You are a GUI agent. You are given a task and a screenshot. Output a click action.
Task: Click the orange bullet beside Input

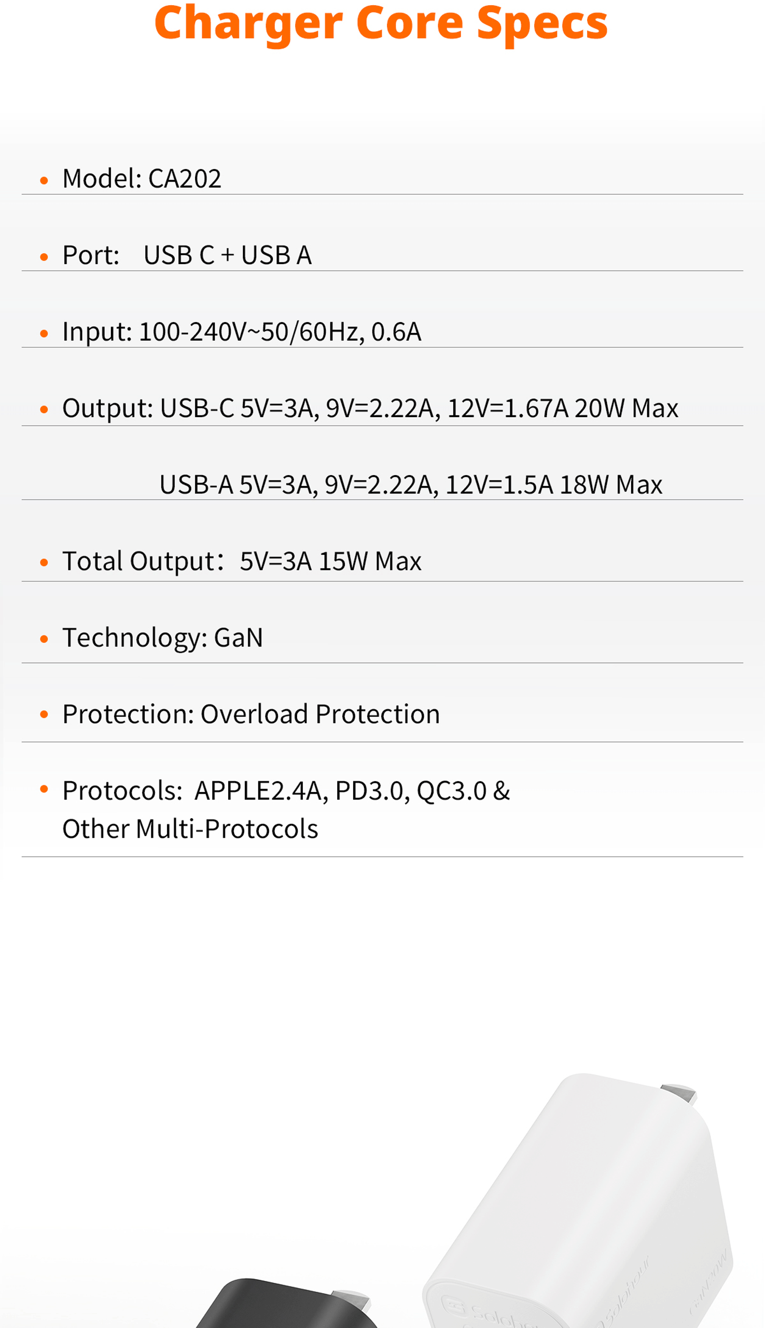pos(44,333)
